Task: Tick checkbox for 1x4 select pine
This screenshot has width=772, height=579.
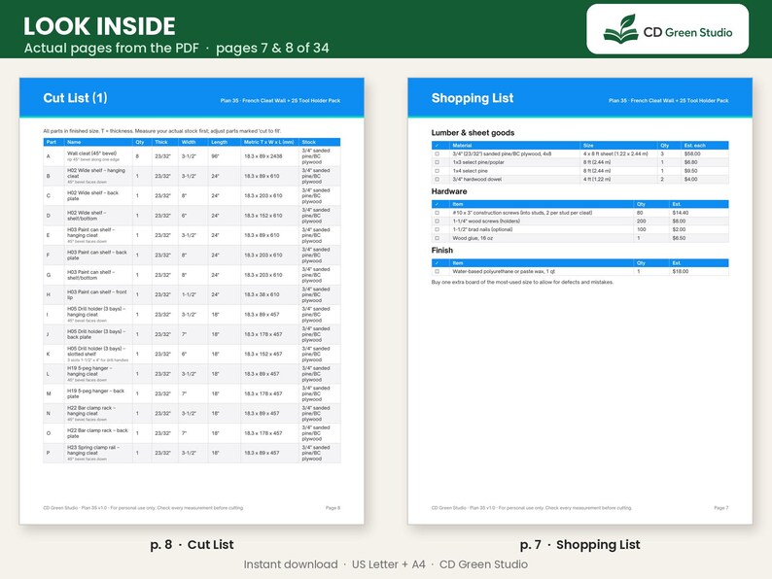Action: point(437,171)
